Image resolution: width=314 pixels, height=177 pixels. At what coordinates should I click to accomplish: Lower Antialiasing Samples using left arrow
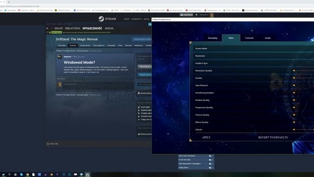pyautogui.click(x=294, y=93)
